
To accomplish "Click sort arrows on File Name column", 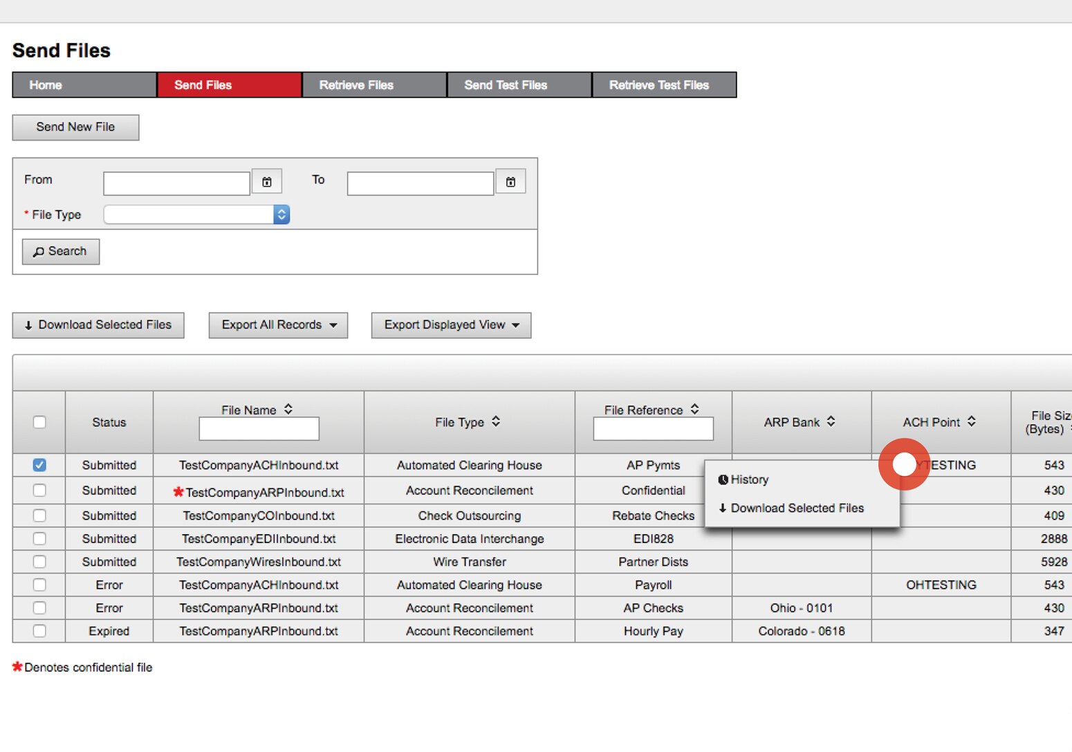I will [x=289, y=409].
